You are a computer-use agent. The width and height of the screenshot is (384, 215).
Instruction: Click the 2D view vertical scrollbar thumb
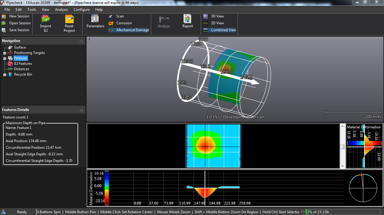[342, 147]
